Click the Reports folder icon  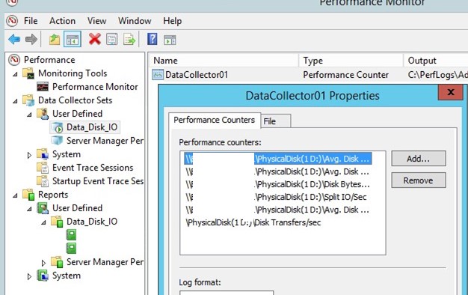pos(29,195)
